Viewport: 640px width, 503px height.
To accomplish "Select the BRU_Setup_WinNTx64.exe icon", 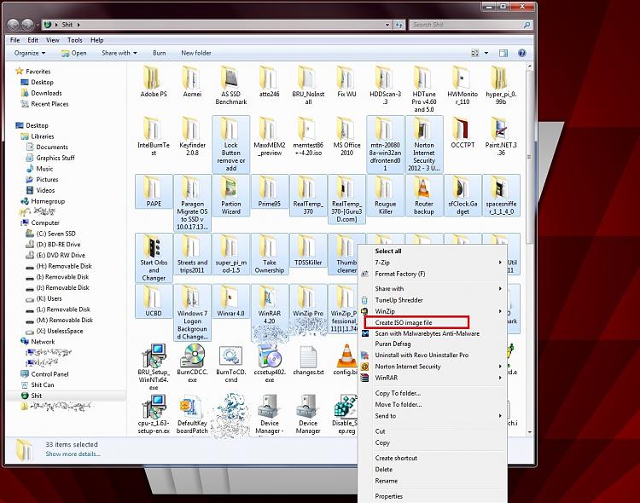I will tap(154, 356).
